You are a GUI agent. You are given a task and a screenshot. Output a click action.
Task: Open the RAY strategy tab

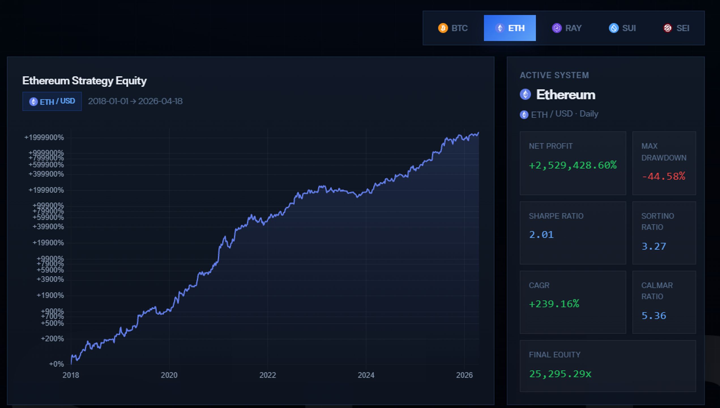567,28
